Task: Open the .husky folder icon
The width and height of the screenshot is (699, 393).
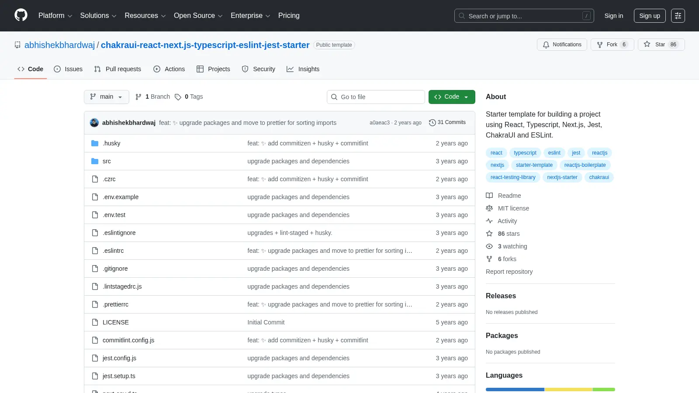Action: (95, 143)
